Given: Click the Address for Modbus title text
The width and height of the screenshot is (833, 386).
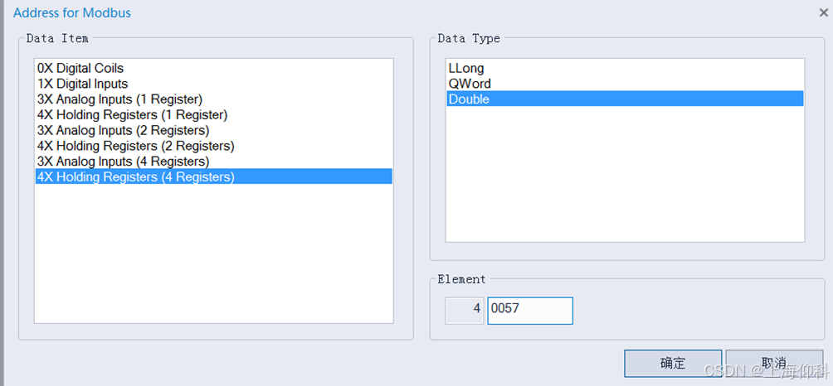Looking at the screenshot, I should pyautogui.click(x=72, y=12).
